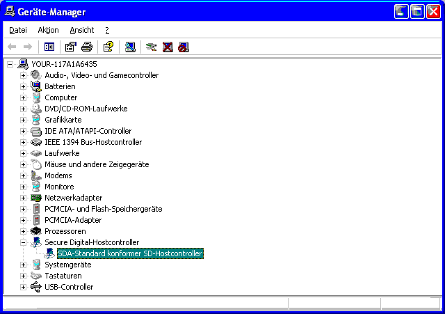Click the Prozessoren chip icon
This screenshot has height=314, width=445.
[36, 231]
